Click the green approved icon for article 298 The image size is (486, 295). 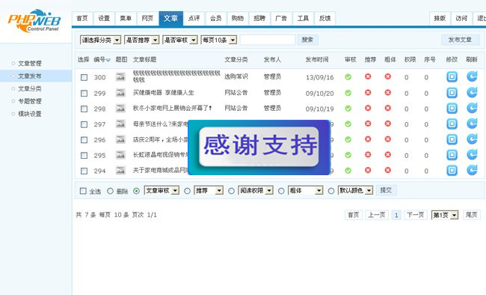348,109
